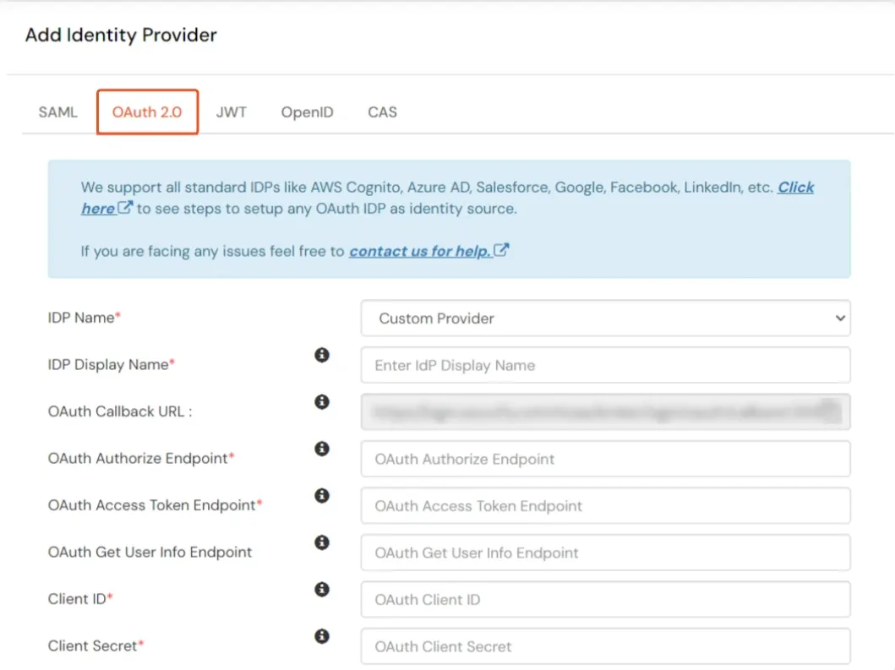Click the info icon next to Client ID
The width and height of the screenshot is (895, 670).
coord(321,589)
